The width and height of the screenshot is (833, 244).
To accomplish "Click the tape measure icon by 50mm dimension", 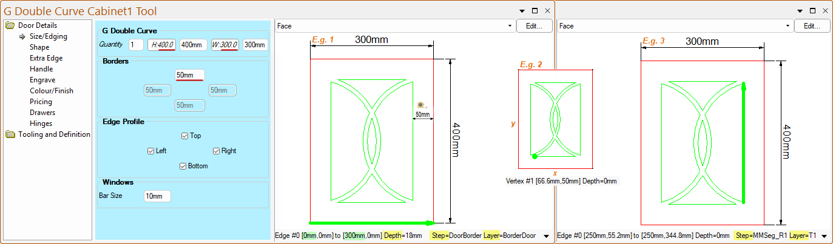I will pos(421,105).
